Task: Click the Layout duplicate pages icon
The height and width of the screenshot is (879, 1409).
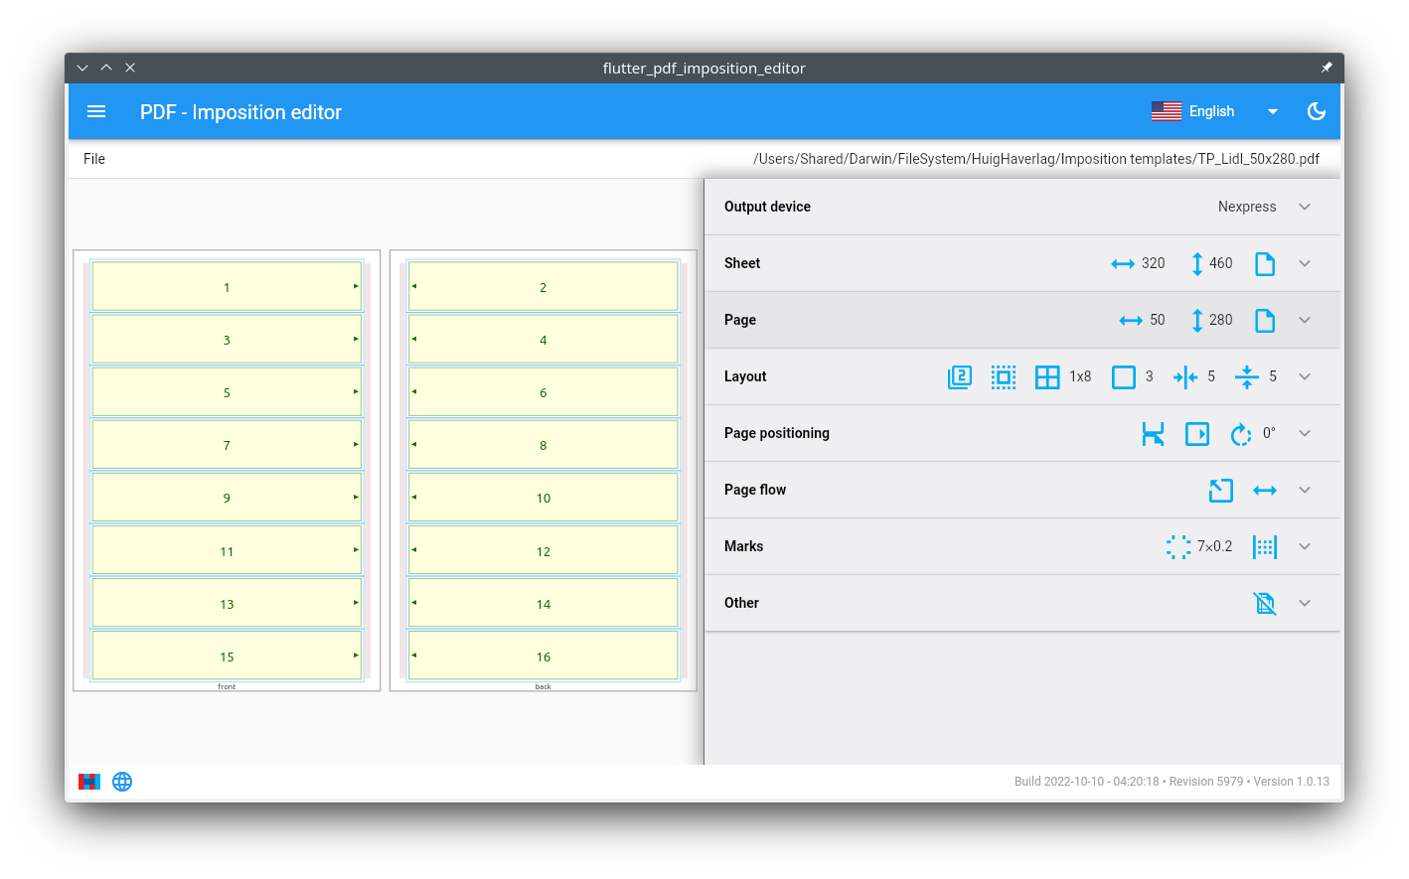Action: click(x=959, y=377)
